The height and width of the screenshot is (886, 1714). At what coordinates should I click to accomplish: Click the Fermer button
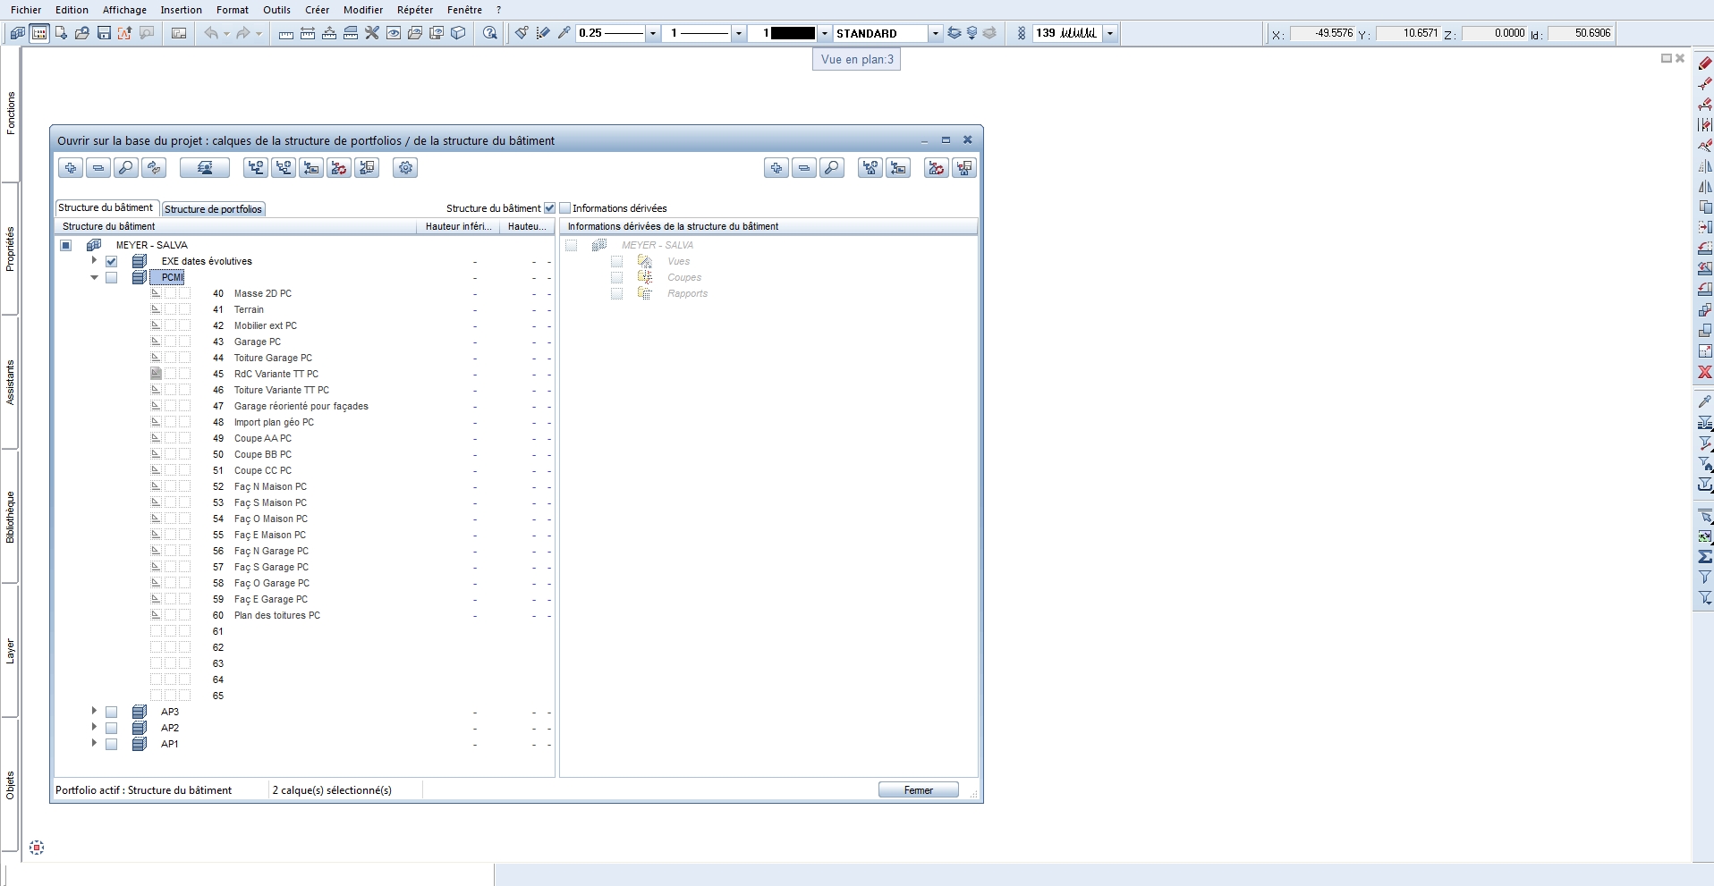pyautogui.click(x=919, y=790)
